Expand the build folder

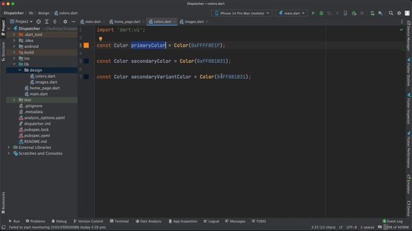pos(14,53)
